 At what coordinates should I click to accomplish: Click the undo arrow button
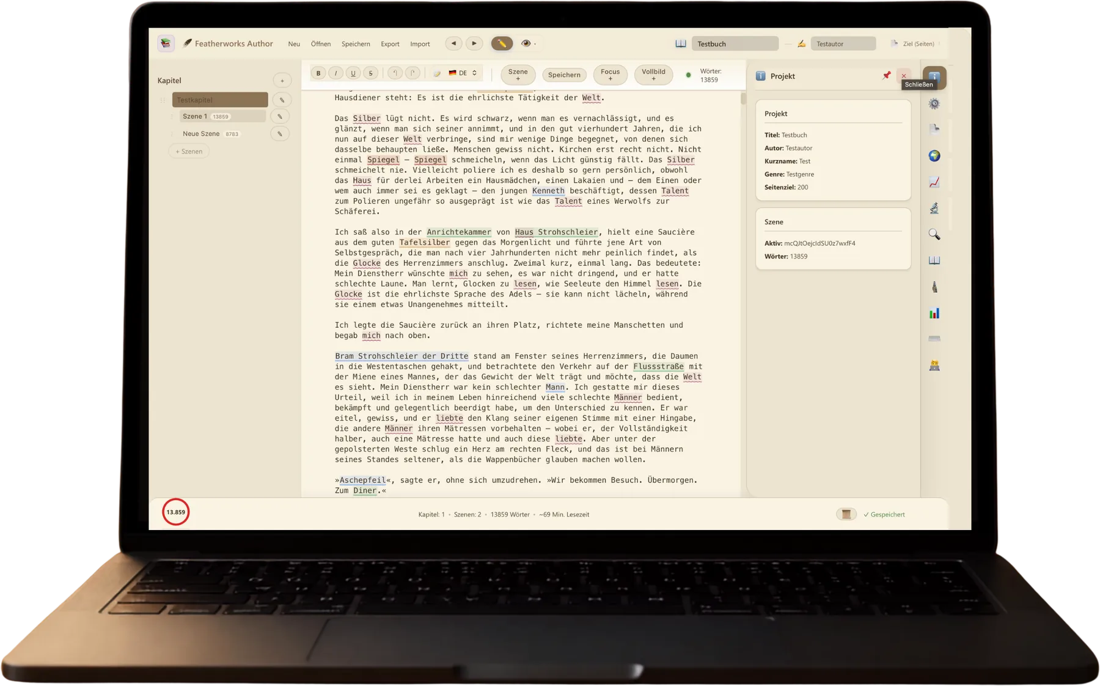(395, 73)
